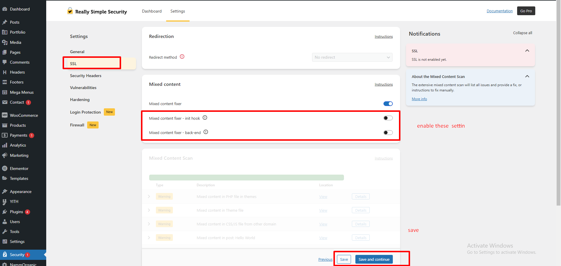
Task: Click Collapse all notifications
Action: point(522,33)
